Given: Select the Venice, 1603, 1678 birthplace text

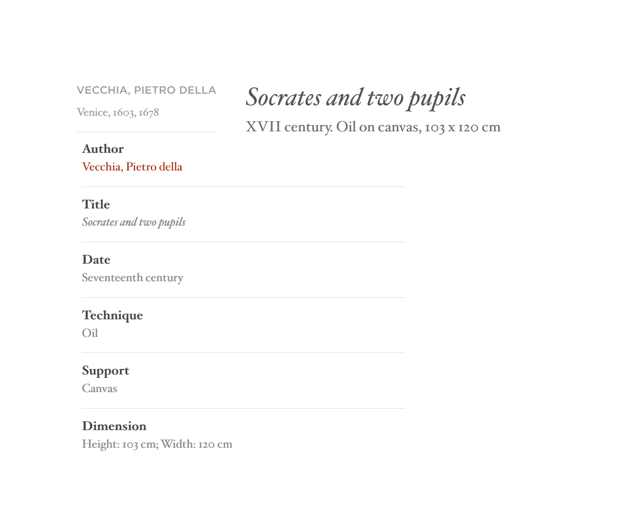Looking at the screenshot, I should click(118, 113).
